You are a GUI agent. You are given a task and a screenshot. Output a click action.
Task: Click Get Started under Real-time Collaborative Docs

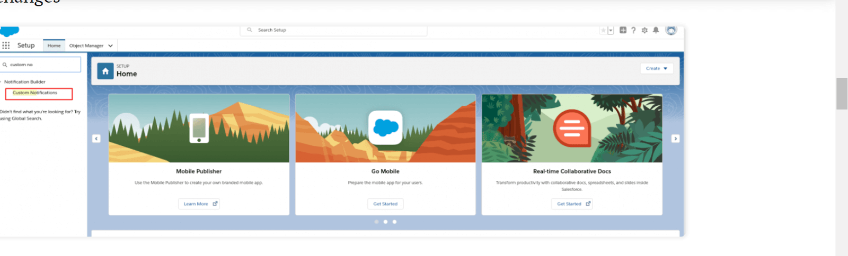pos(571,204)
